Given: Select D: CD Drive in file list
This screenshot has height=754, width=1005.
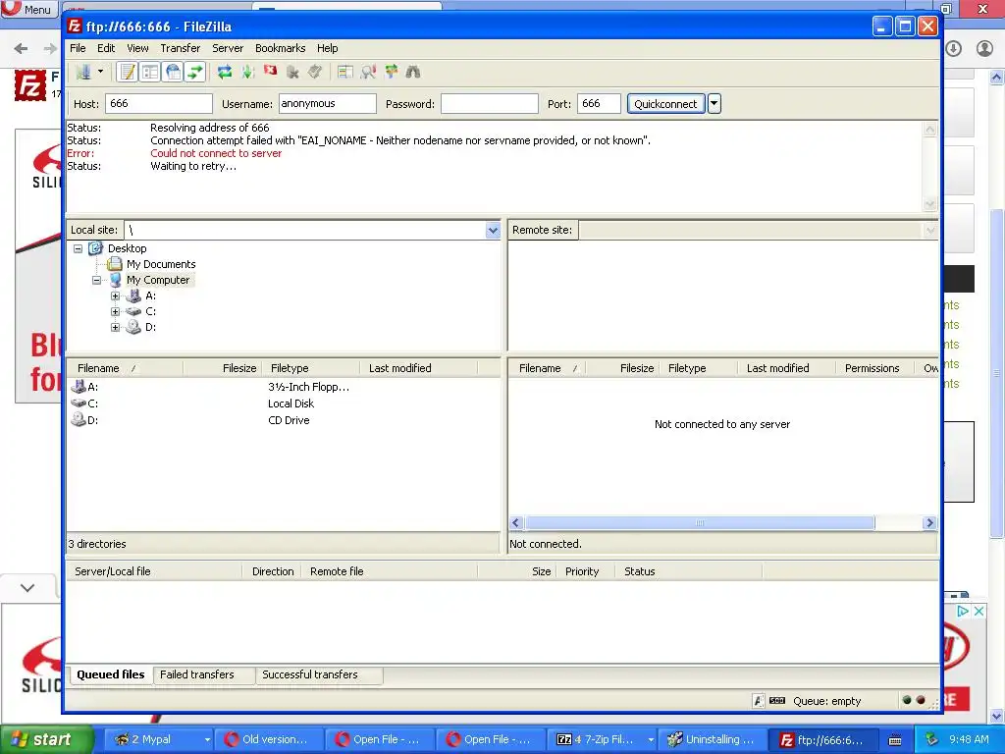Looking at the screenshot, I should point(93,420).
